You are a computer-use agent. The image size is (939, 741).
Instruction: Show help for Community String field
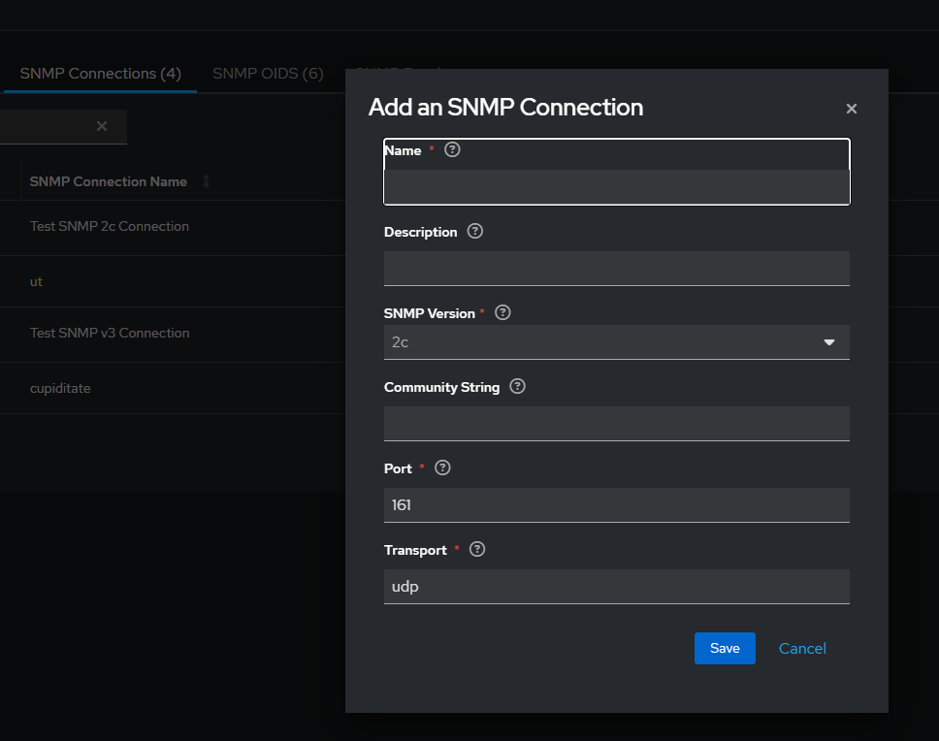click(517, 387)
